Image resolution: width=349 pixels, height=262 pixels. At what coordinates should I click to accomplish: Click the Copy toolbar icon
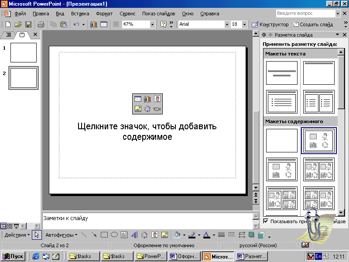click(x=53, y=24)
